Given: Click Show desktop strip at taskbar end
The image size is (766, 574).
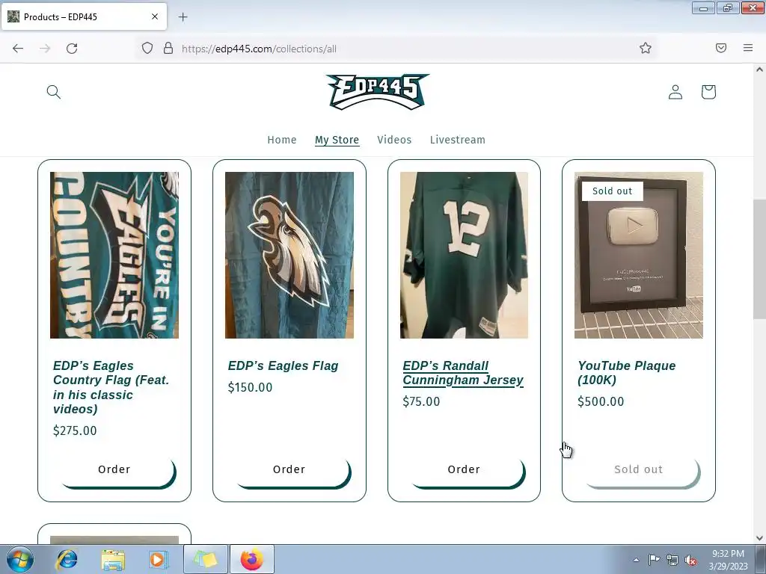Looking at the screenshot, I should click(x=762, y=559).
